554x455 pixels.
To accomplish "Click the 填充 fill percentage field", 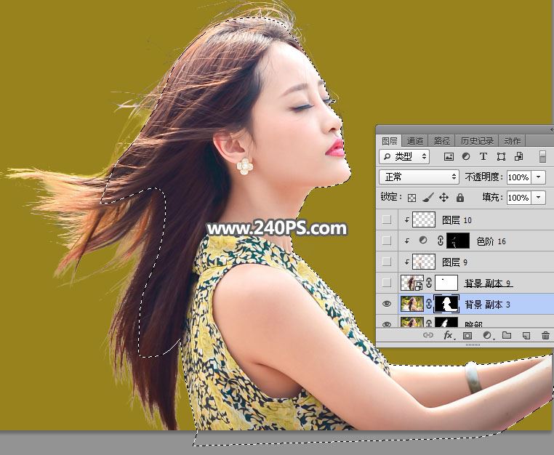I will [518, 198].
